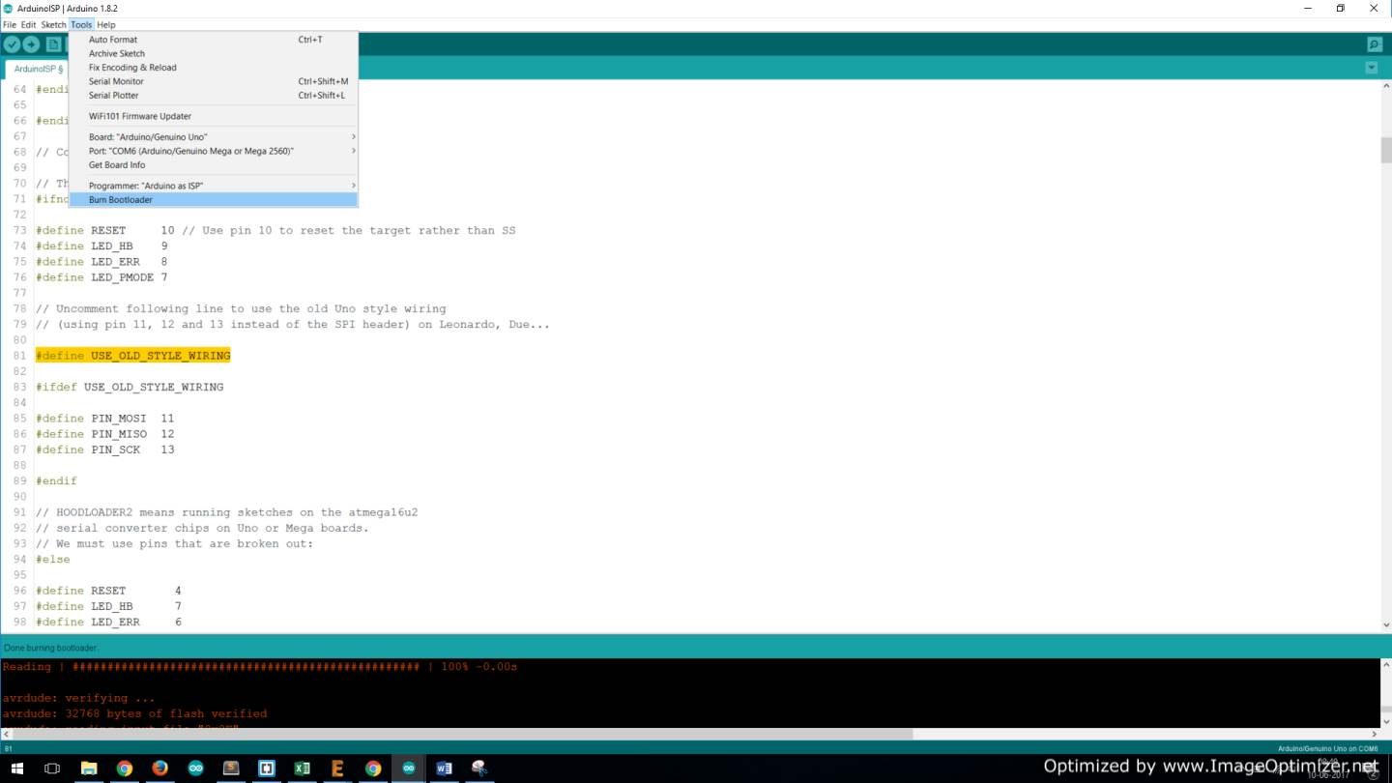Open Sublime Text from taskbar

point(231,768)
